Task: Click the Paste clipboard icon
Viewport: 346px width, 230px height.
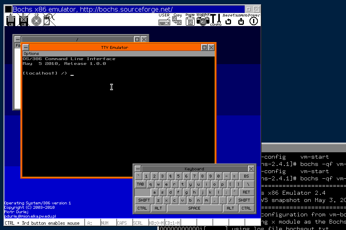Action: (190, 20)
